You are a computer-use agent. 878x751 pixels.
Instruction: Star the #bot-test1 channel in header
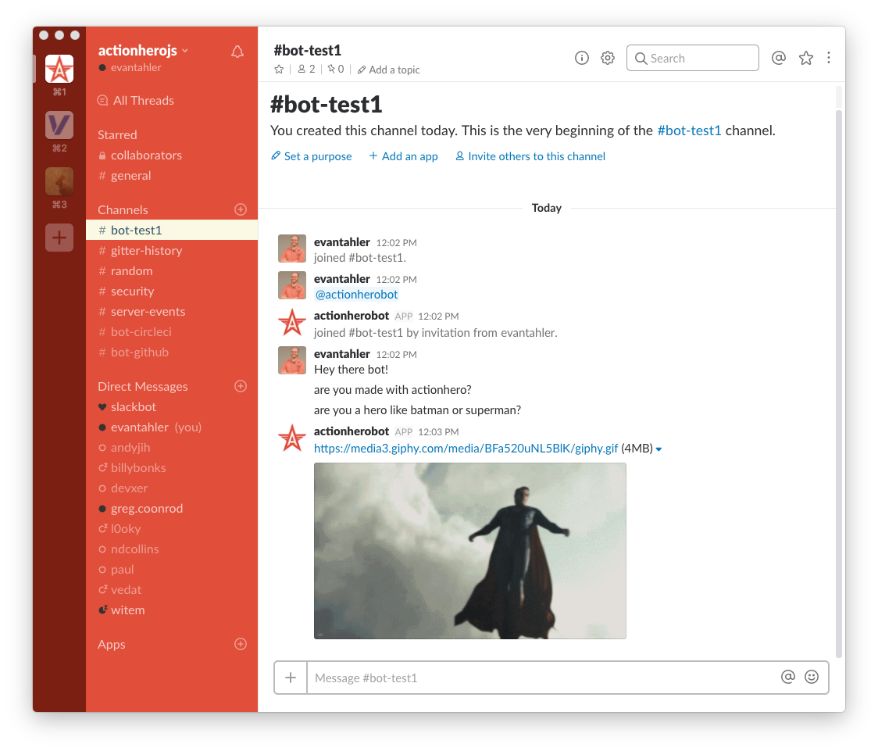click(279, 70)
